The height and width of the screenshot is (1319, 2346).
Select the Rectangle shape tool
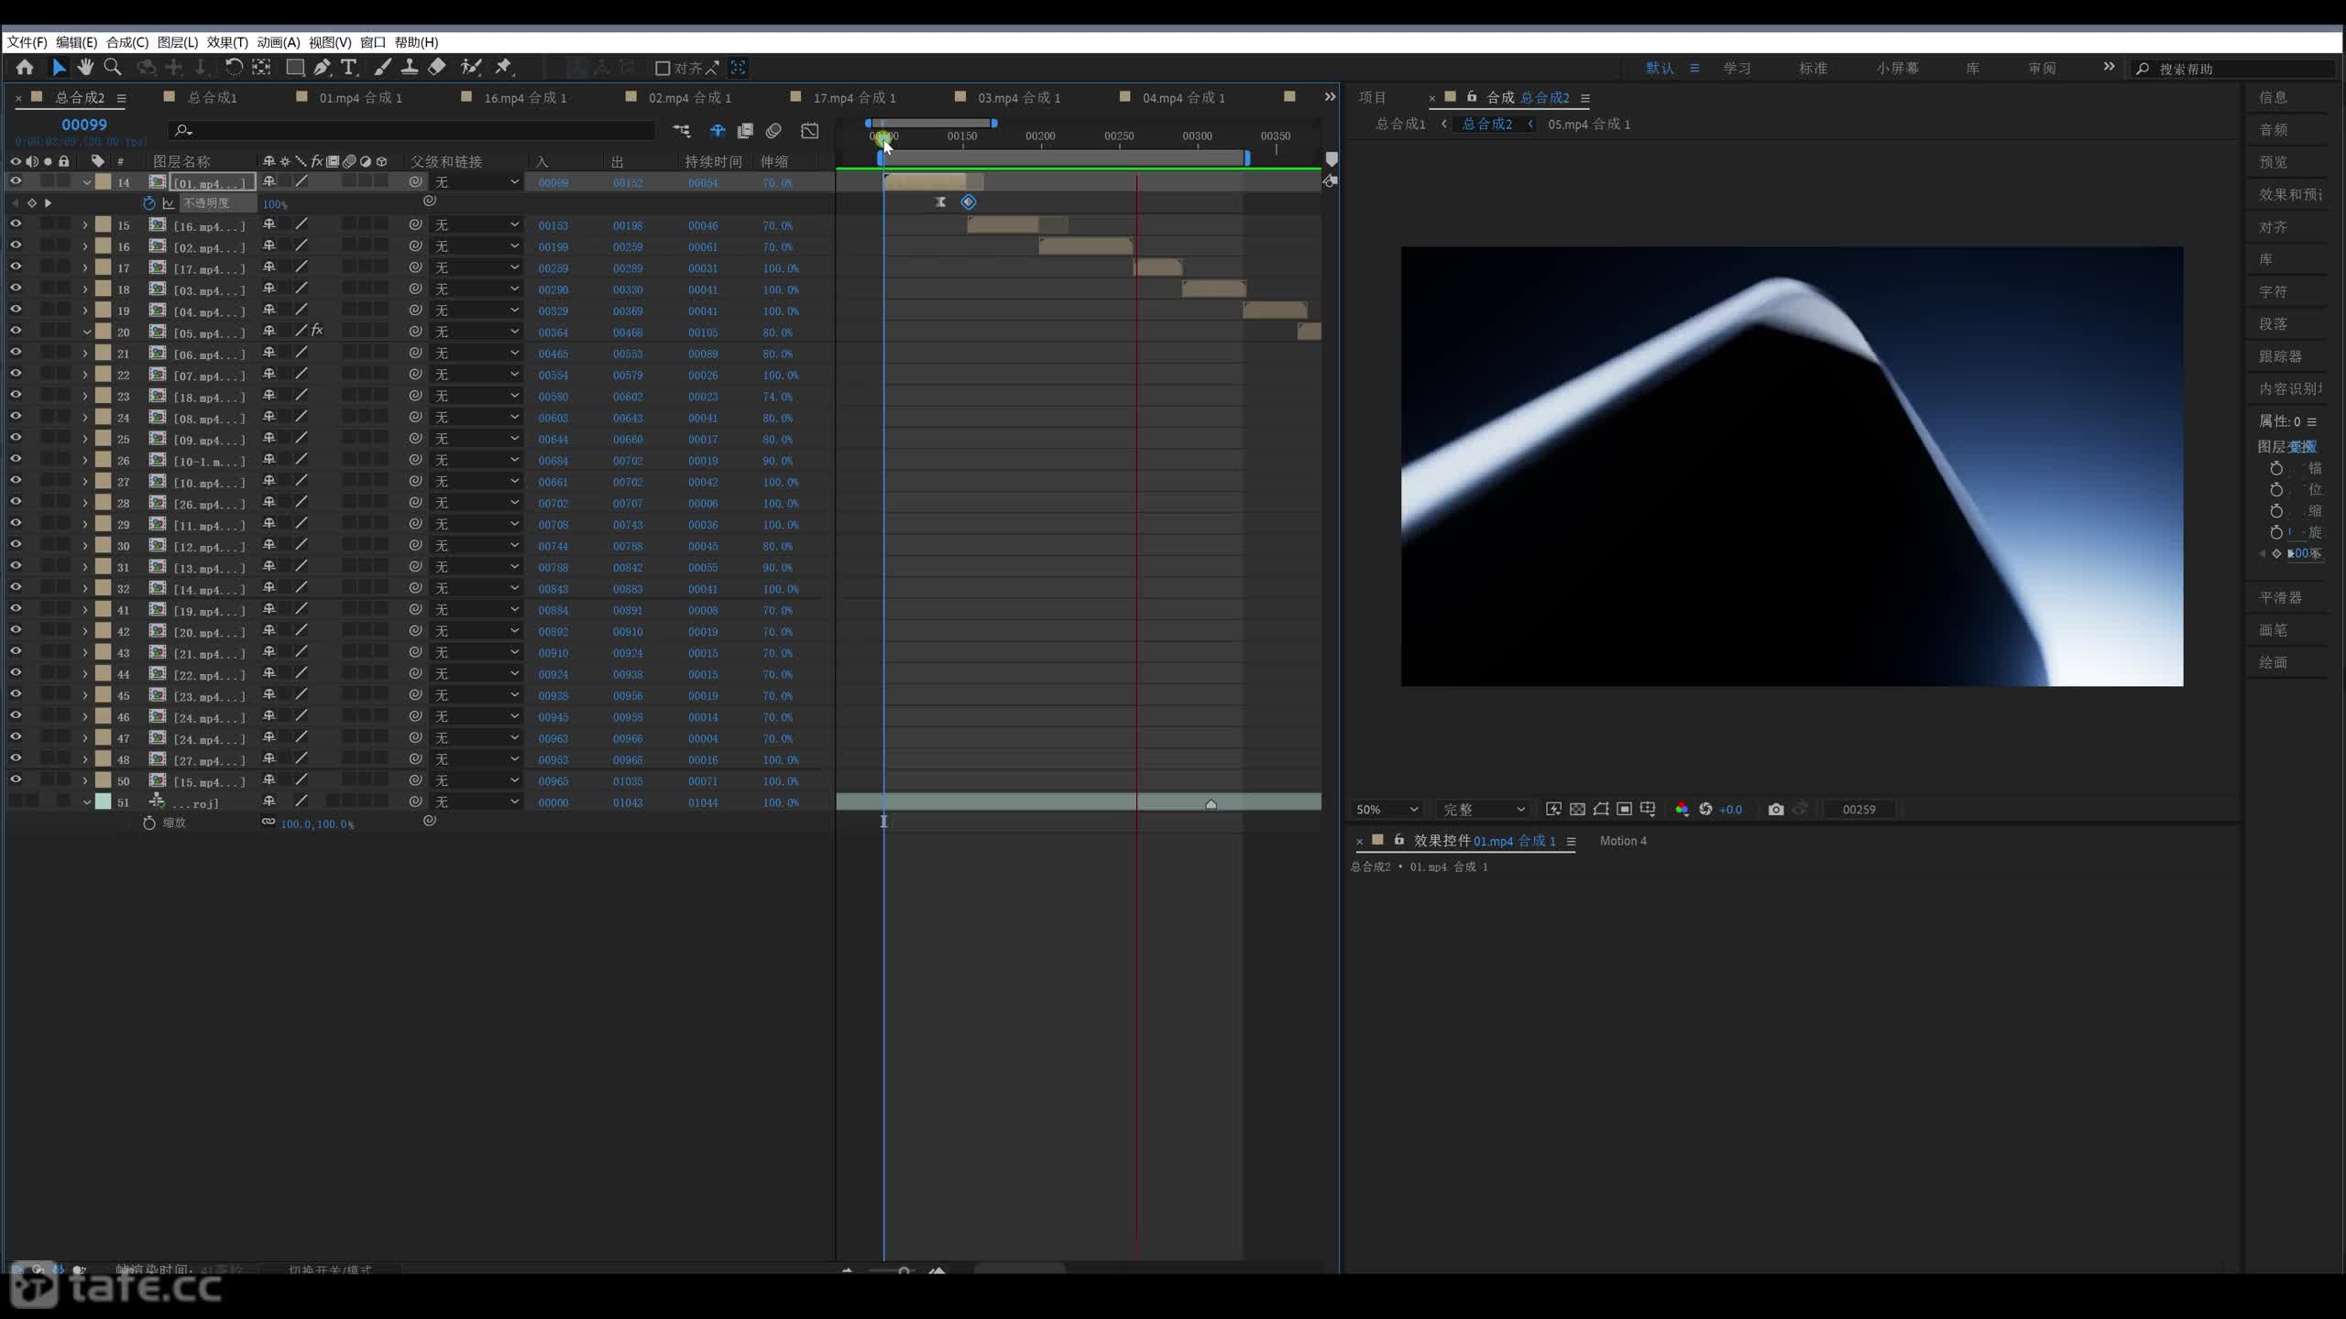295,67
